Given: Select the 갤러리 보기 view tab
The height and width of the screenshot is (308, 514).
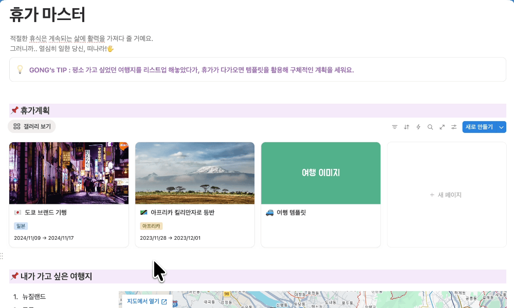Looking at the screenshot, I should (32, 126).
